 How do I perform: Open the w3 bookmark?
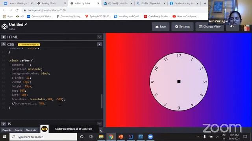click(x=20, y=16)
